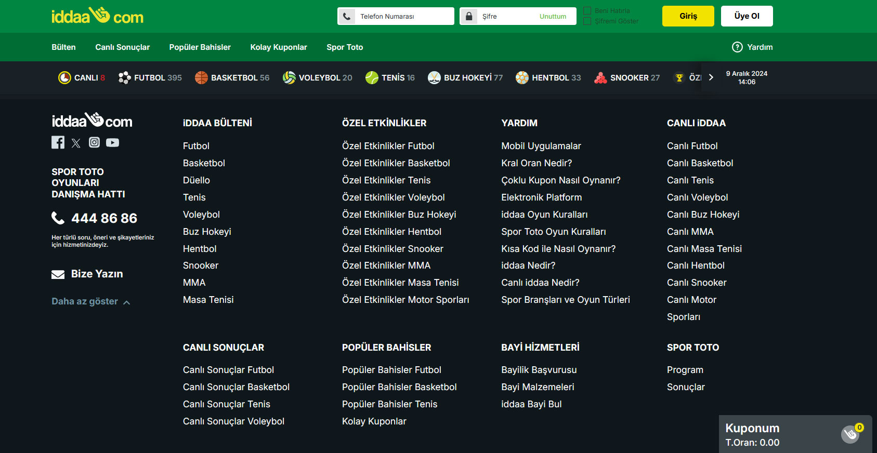Screen dimensions: 877x453
Task: Click the iddaa.com logo in header
Action: [x=97, y=16]
